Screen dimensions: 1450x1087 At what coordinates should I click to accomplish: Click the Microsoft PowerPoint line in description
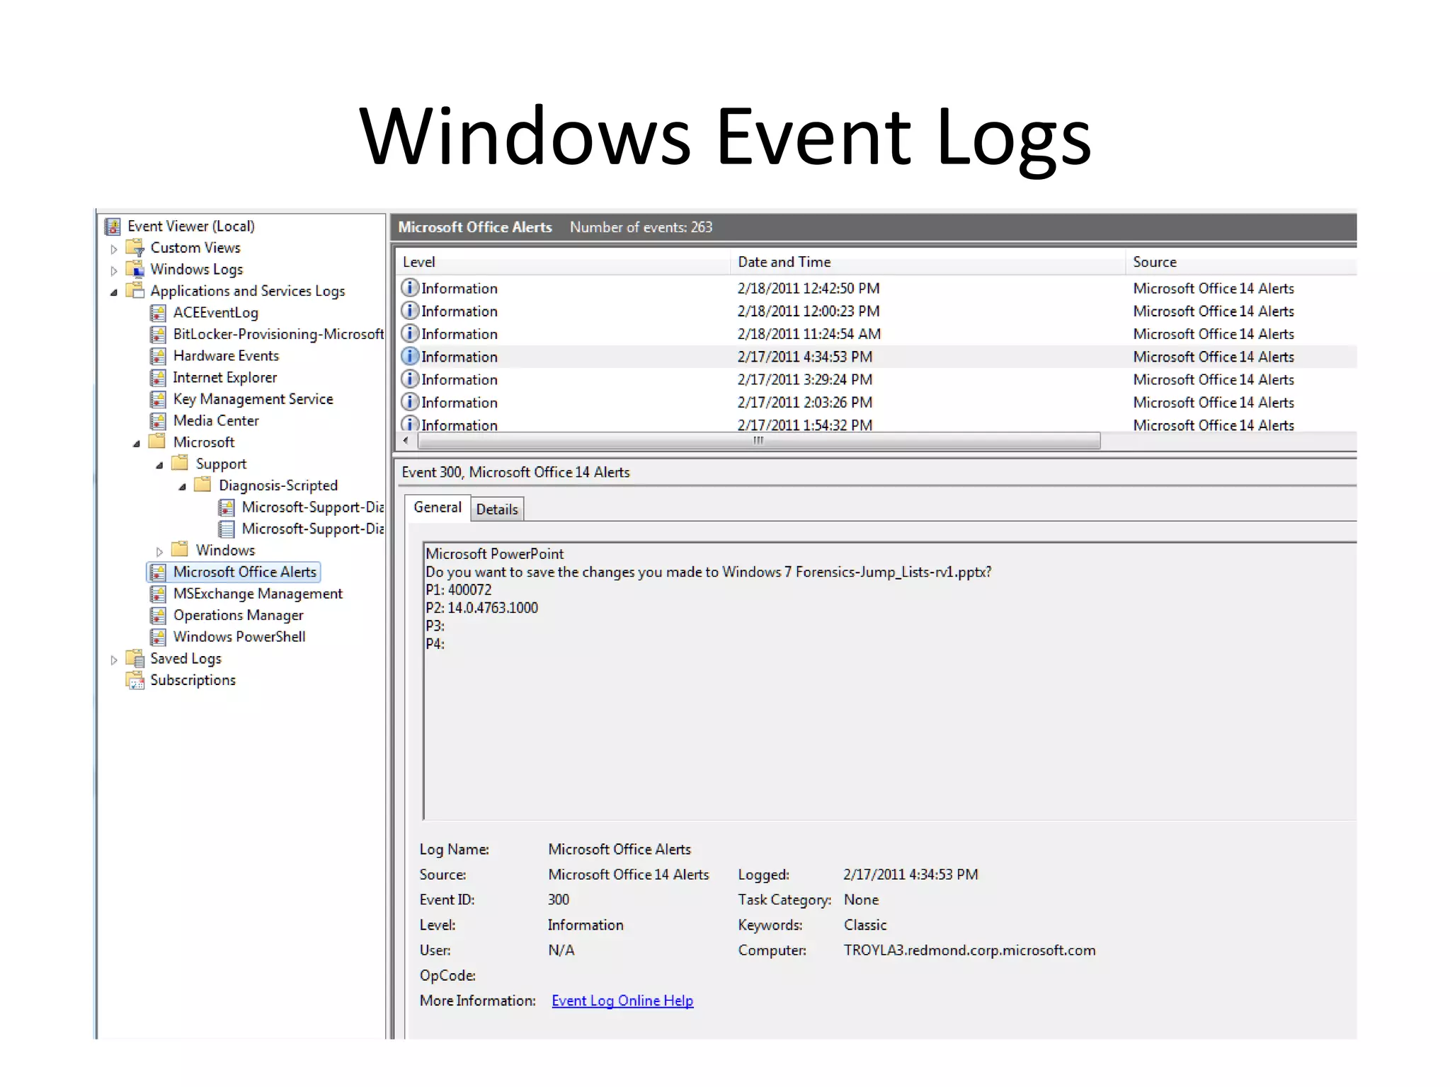[x=494, y=554]
